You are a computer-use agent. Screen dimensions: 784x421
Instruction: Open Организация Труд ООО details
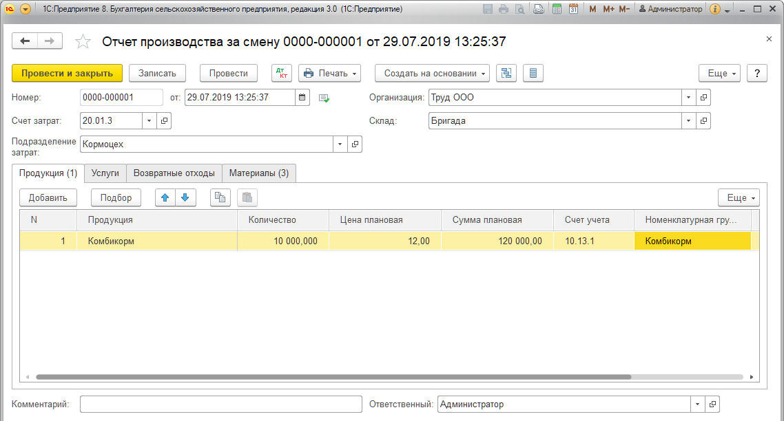(703, 98)
